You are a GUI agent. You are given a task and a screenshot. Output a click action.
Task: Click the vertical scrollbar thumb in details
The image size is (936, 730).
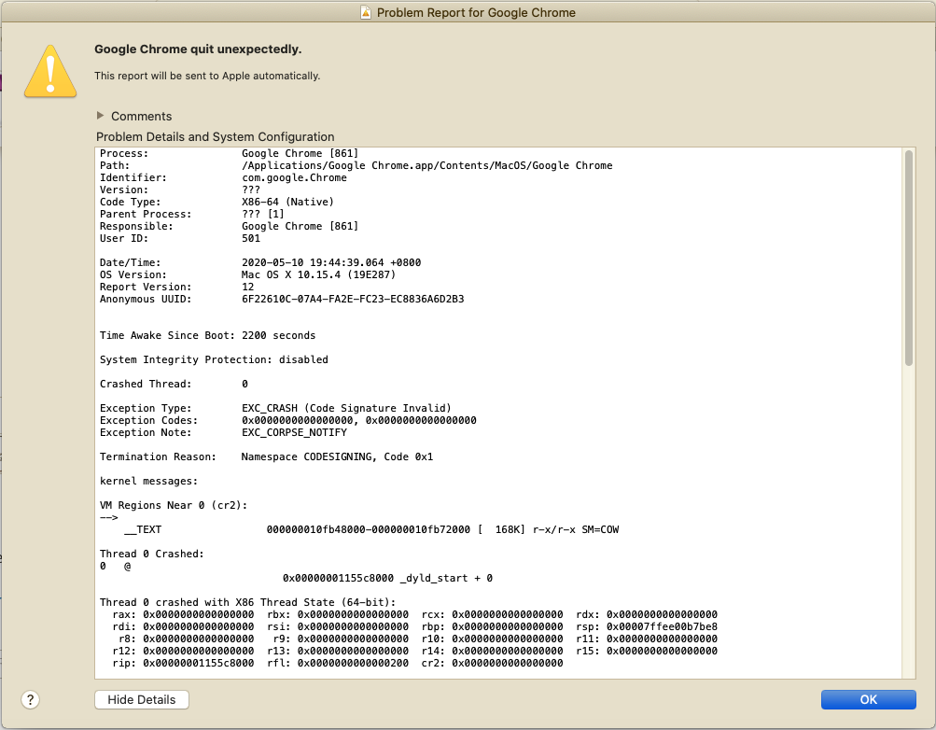pyautogui.click(x=909, y=258)
